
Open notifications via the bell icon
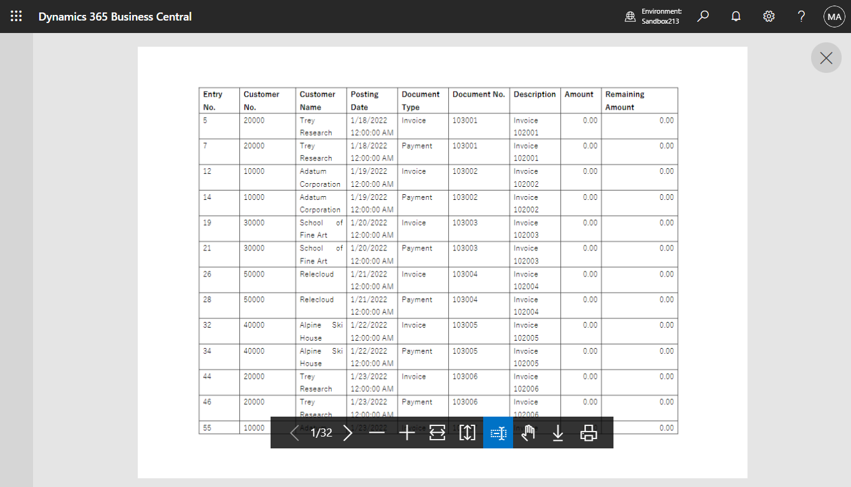(736, 16)
